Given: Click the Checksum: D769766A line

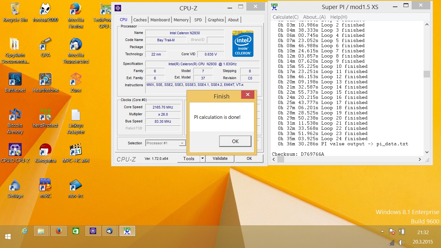Looking at the screenshot, I should (298, 154).
